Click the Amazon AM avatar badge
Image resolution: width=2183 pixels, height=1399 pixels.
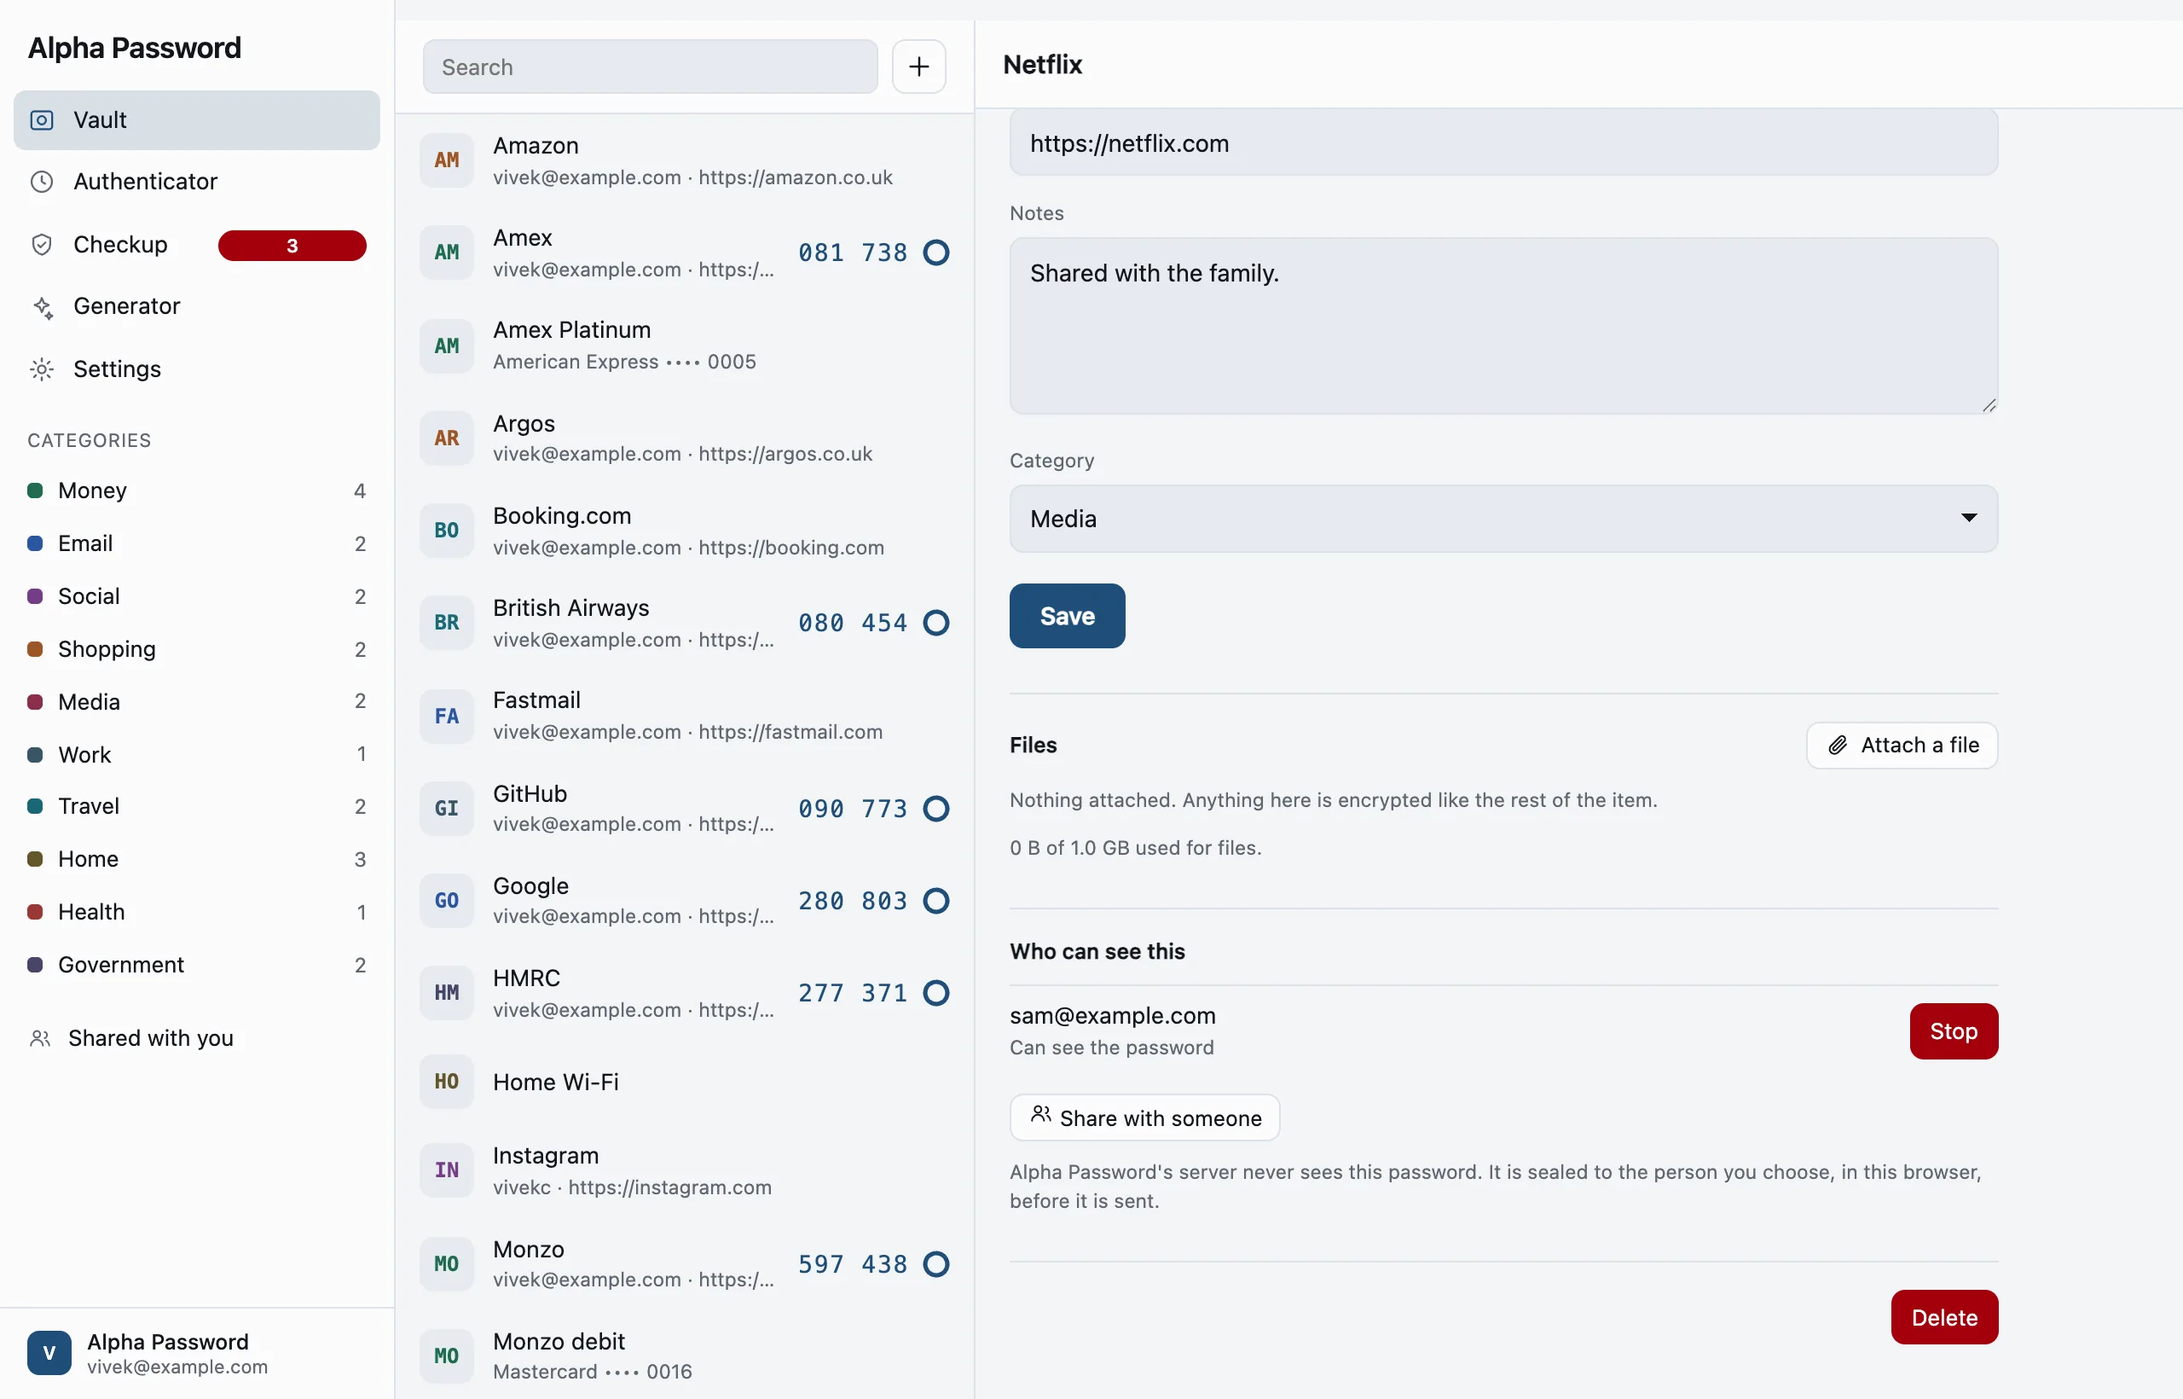pos(447,160)
